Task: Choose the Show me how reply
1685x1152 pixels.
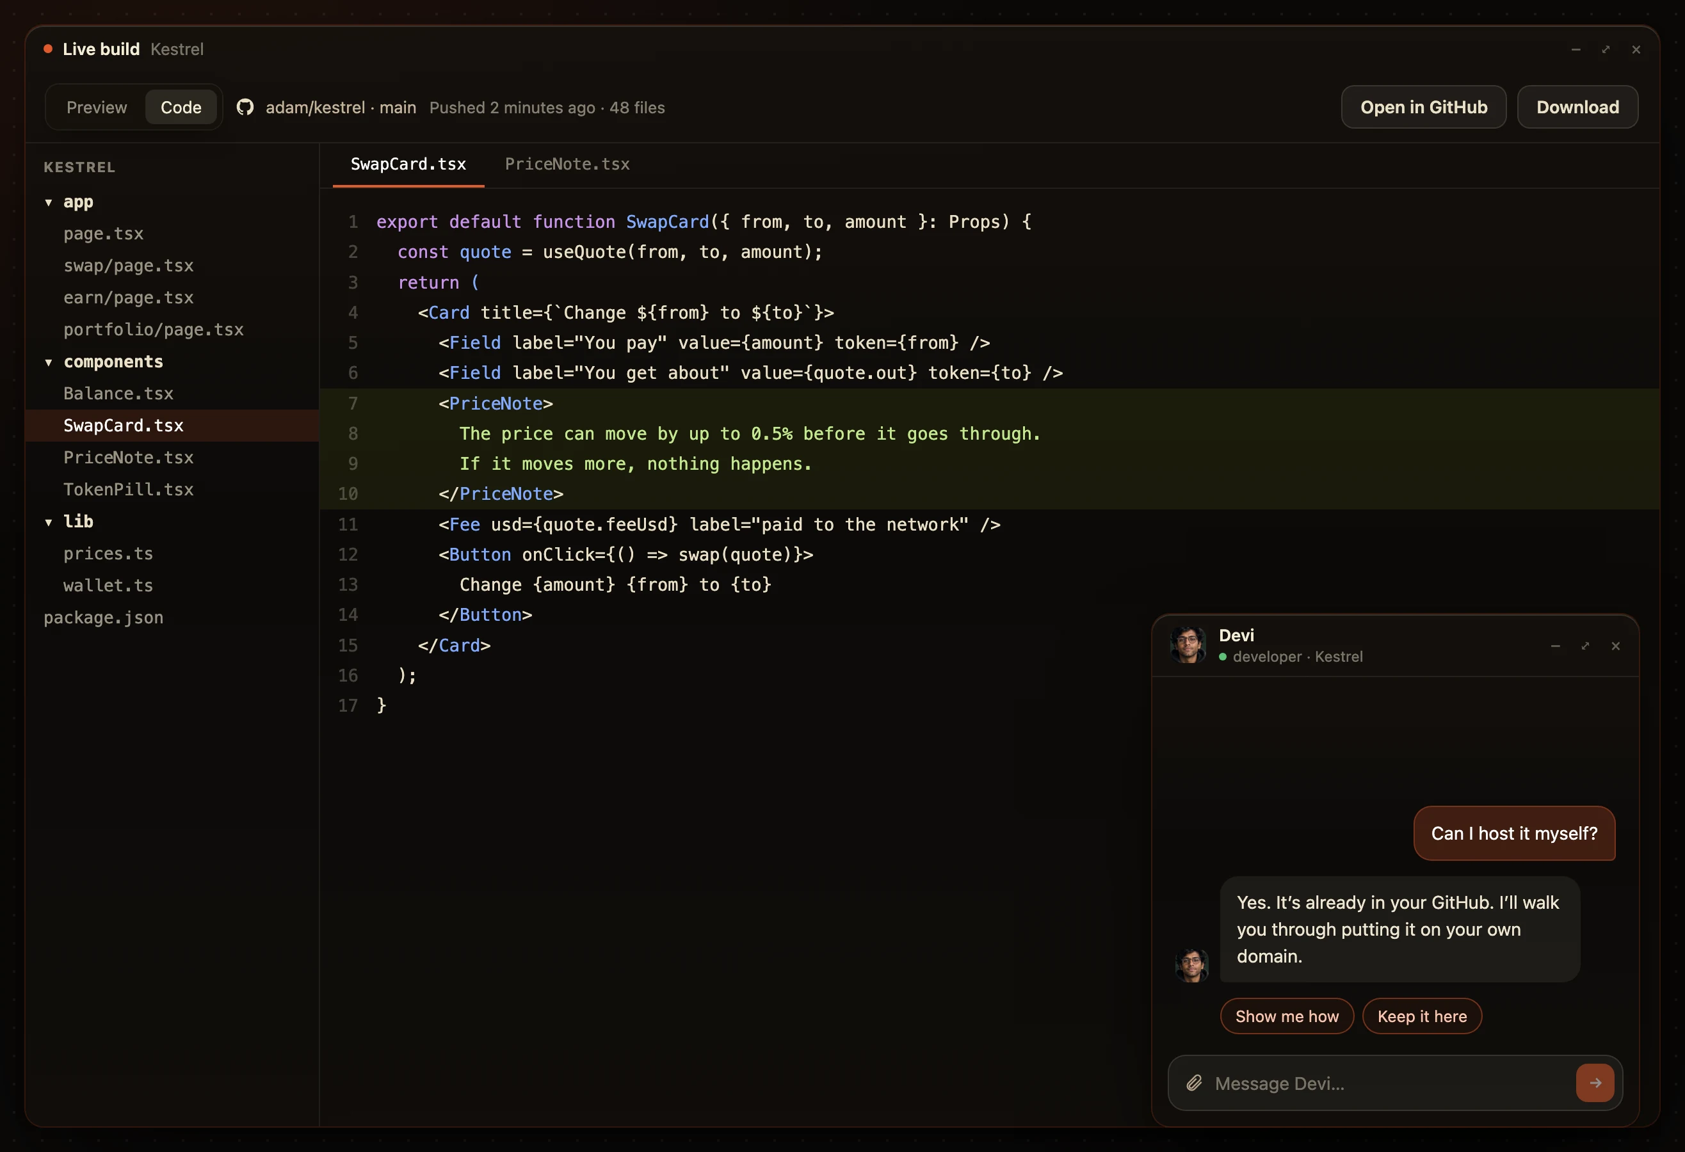Action: coord(1286,1016)
